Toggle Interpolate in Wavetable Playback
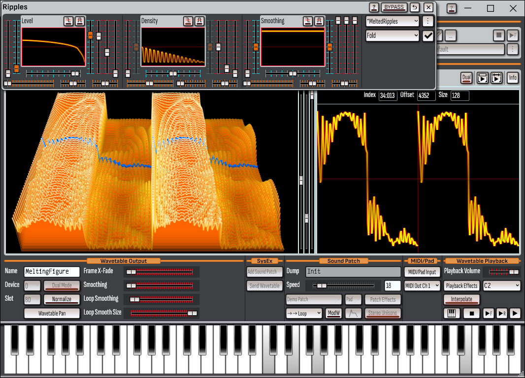Image resolution: width=525 pixels, height=378 pixels. click(x=461, y=299)
